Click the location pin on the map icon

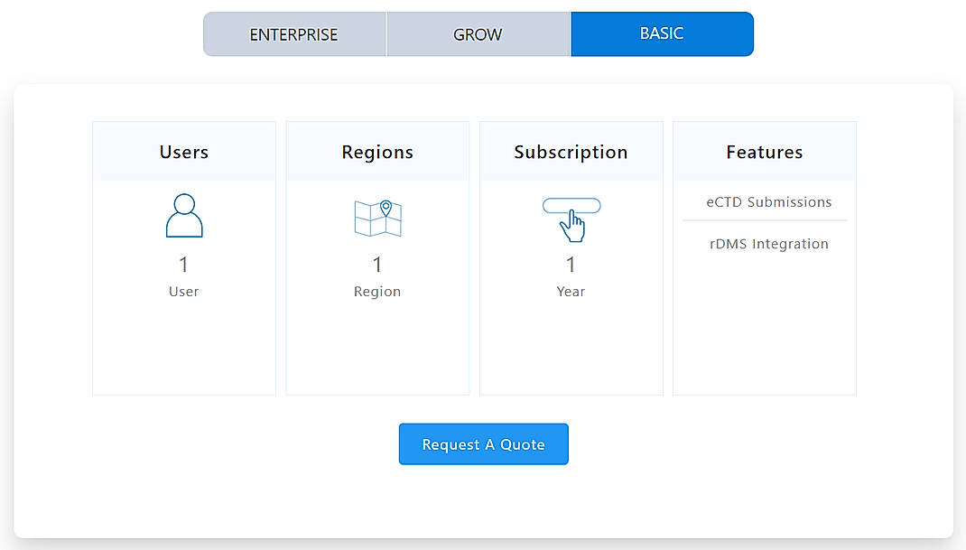point(385,205)
